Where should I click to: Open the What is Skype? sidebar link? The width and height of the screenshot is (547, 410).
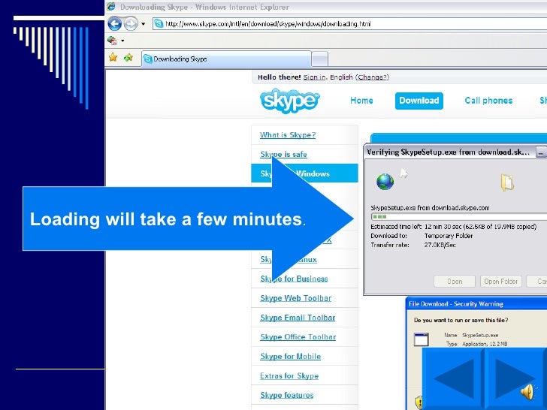click(x=288, y=135)
